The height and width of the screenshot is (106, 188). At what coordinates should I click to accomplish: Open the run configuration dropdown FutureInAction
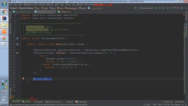(146, 8)
